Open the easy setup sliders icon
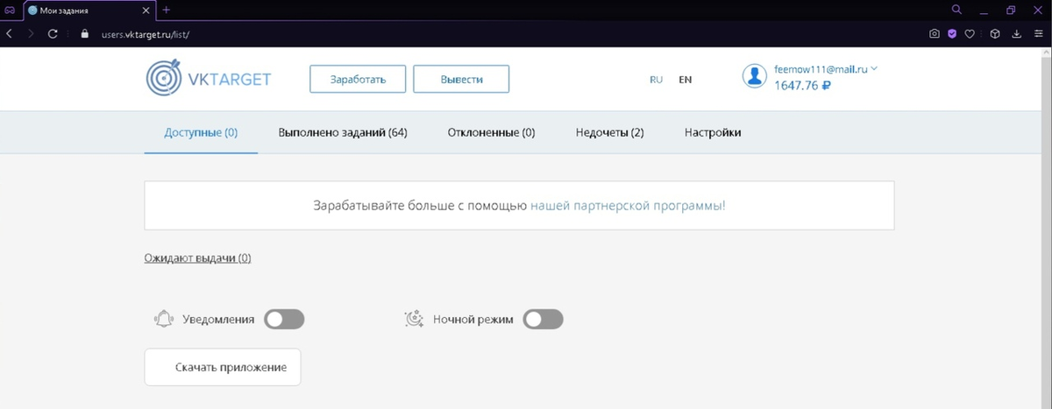Image resolution: width=1052 pixels, height=409 pixels. 1038,34
